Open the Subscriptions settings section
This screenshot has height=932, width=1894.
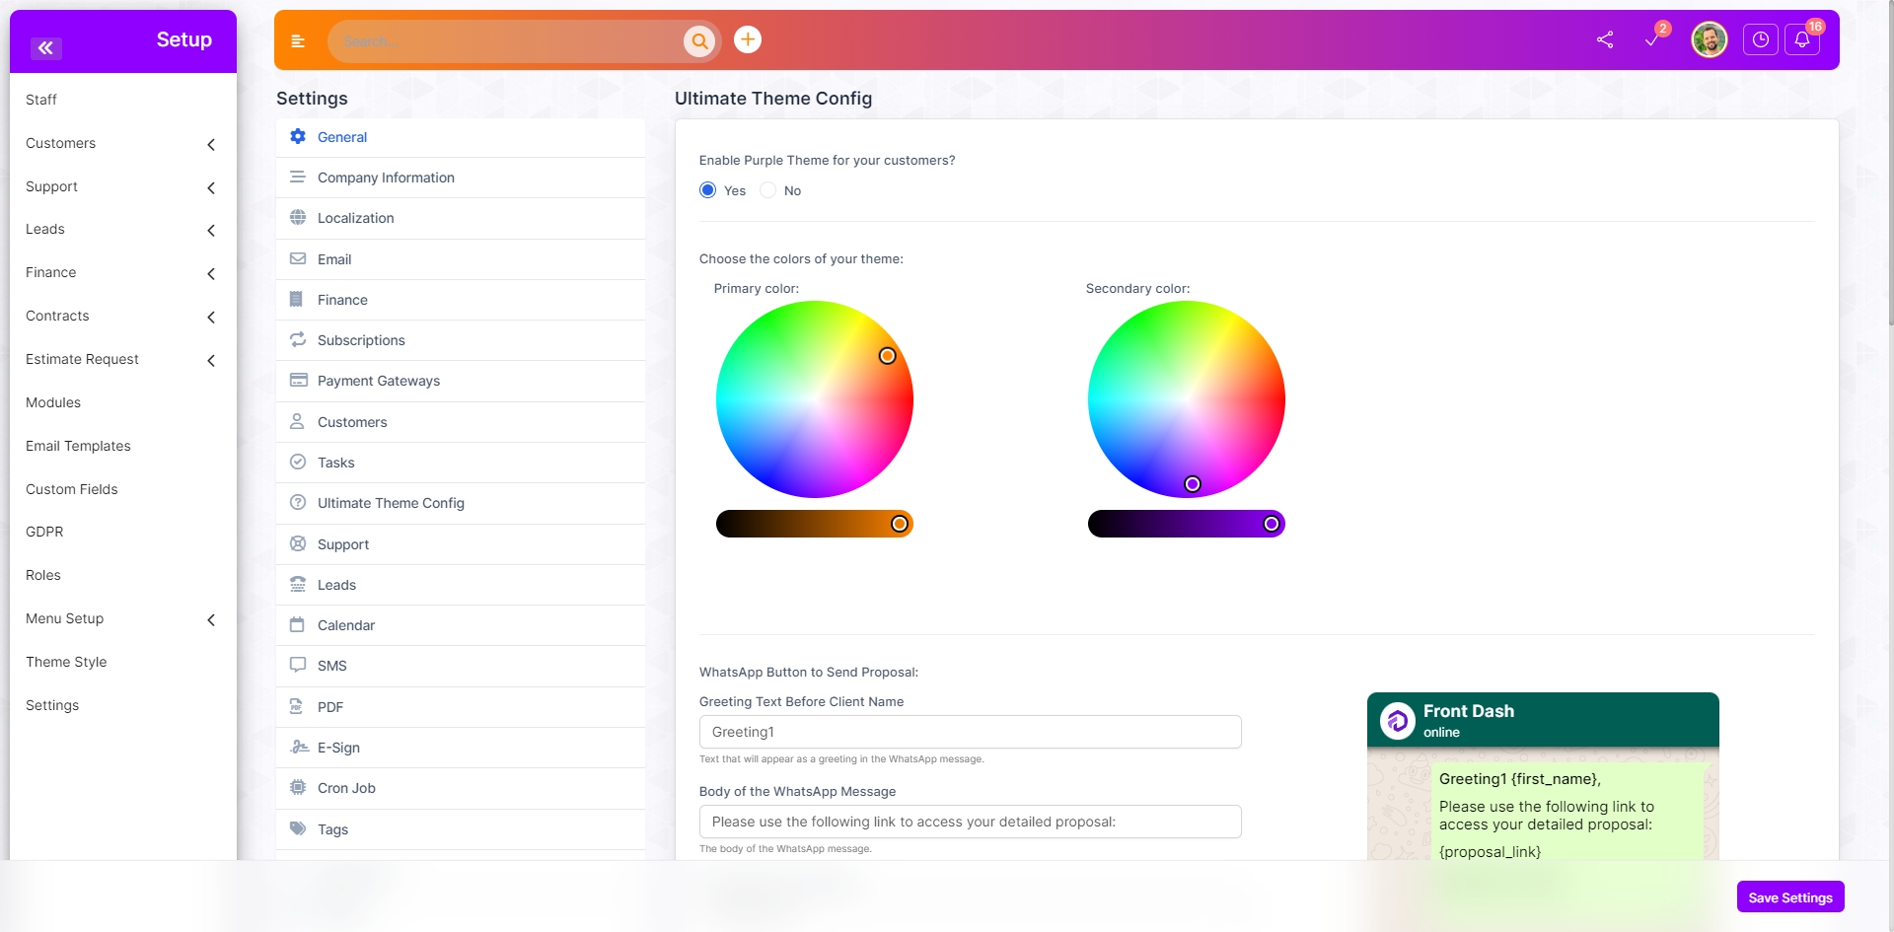(360, 339)
